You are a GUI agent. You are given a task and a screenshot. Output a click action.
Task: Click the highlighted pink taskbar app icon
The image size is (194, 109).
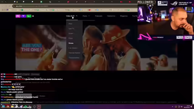[39, 107]
